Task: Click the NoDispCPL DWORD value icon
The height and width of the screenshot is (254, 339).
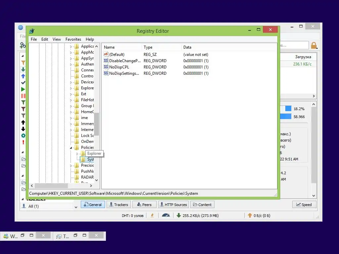Action: click(106, 67)
